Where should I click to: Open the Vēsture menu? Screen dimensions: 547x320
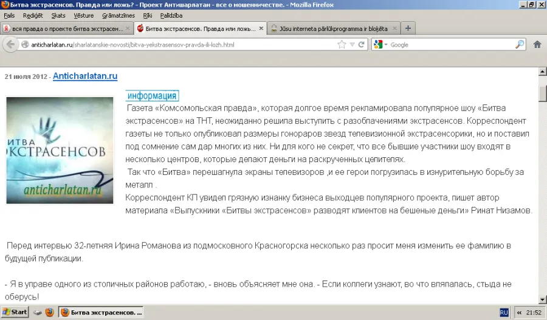[x=84, y=16]
